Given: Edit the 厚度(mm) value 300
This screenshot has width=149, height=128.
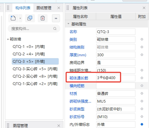Looking at the screenshot, I should (116, 55).
